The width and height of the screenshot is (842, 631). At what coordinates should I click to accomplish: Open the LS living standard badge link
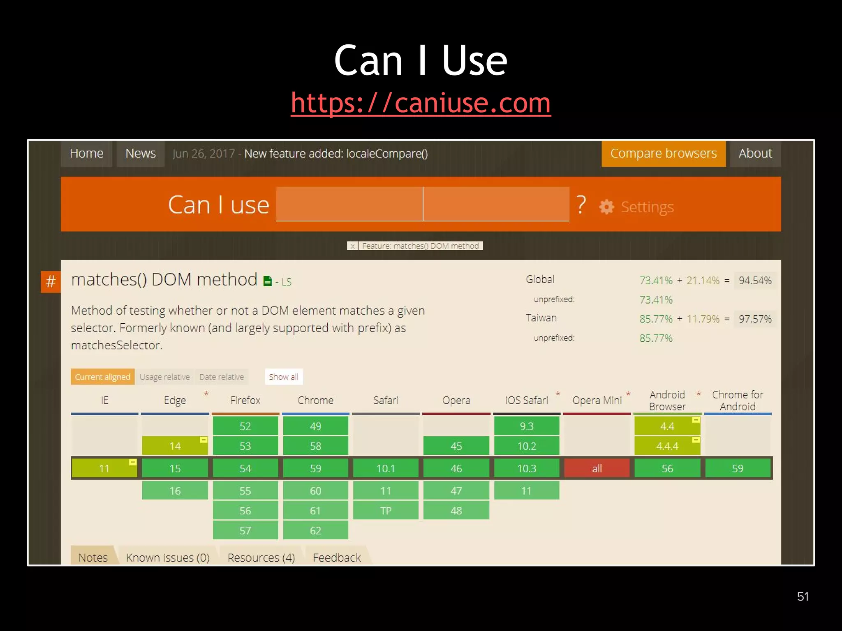coord(287,282)
